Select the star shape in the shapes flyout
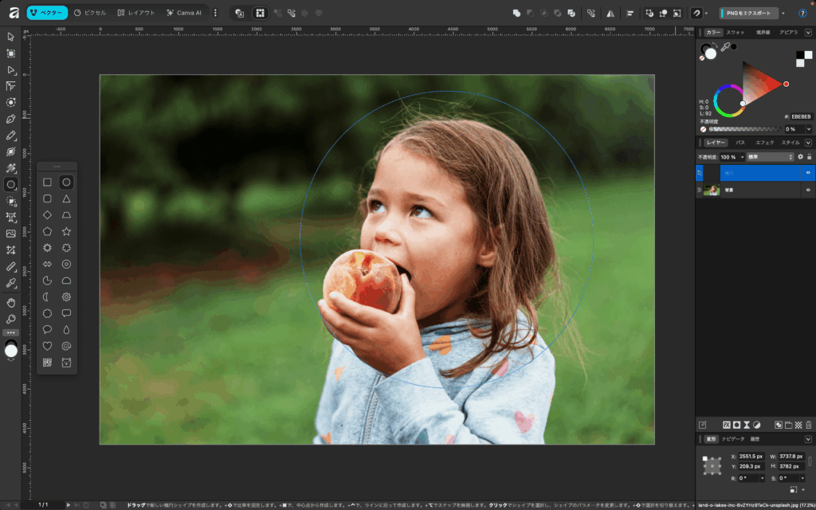Image resolution: width=816 pixels, height=510 pixels. click(67, 231)
